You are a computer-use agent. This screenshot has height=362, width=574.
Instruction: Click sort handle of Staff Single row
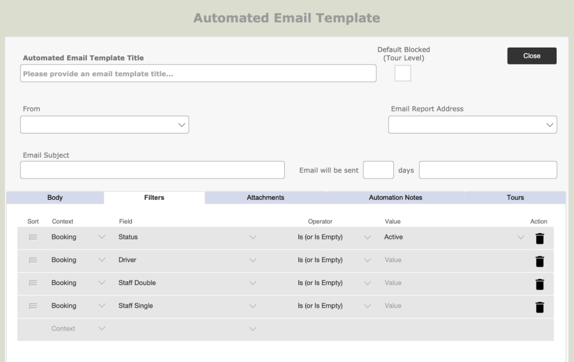pyautogui.click(x=33, y=306)
